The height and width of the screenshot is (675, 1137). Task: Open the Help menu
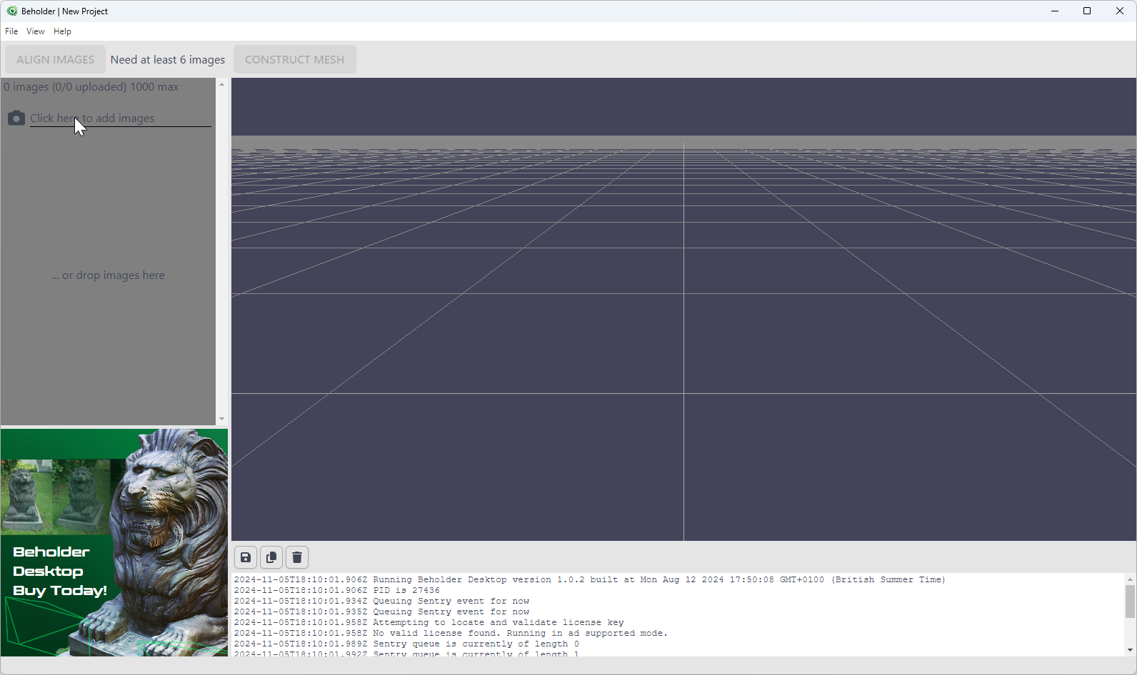pyautogui.click(x=63, y=31)
